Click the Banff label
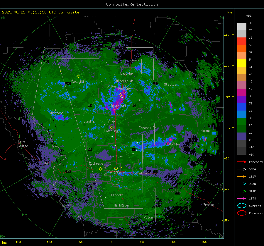The width and height of the screenshot is (264, 246). point(48,163)
